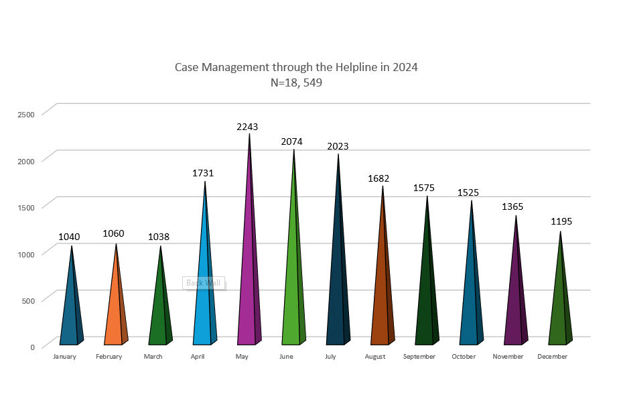Select the November axis label
621x407 pixels.
[508, 357]
